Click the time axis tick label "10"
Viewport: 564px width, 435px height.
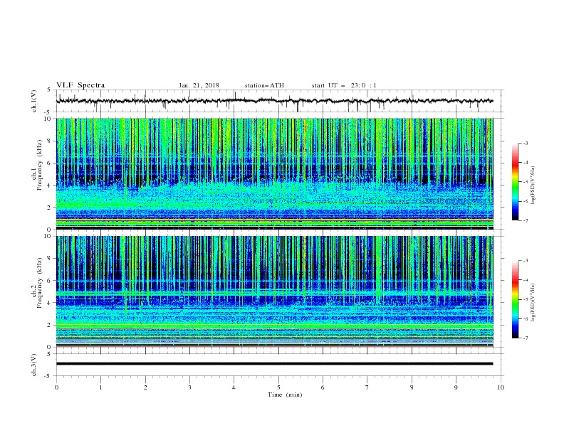(501, 387)
